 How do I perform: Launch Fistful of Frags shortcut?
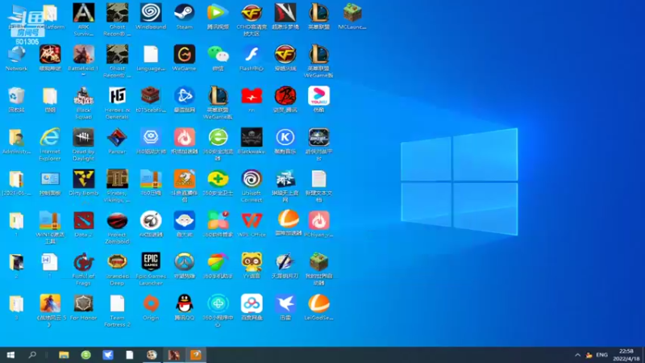click(x=84, y=269)
